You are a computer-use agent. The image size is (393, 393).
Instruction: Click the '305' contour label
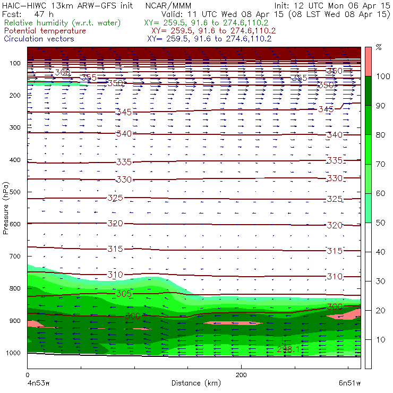point(124,294)
